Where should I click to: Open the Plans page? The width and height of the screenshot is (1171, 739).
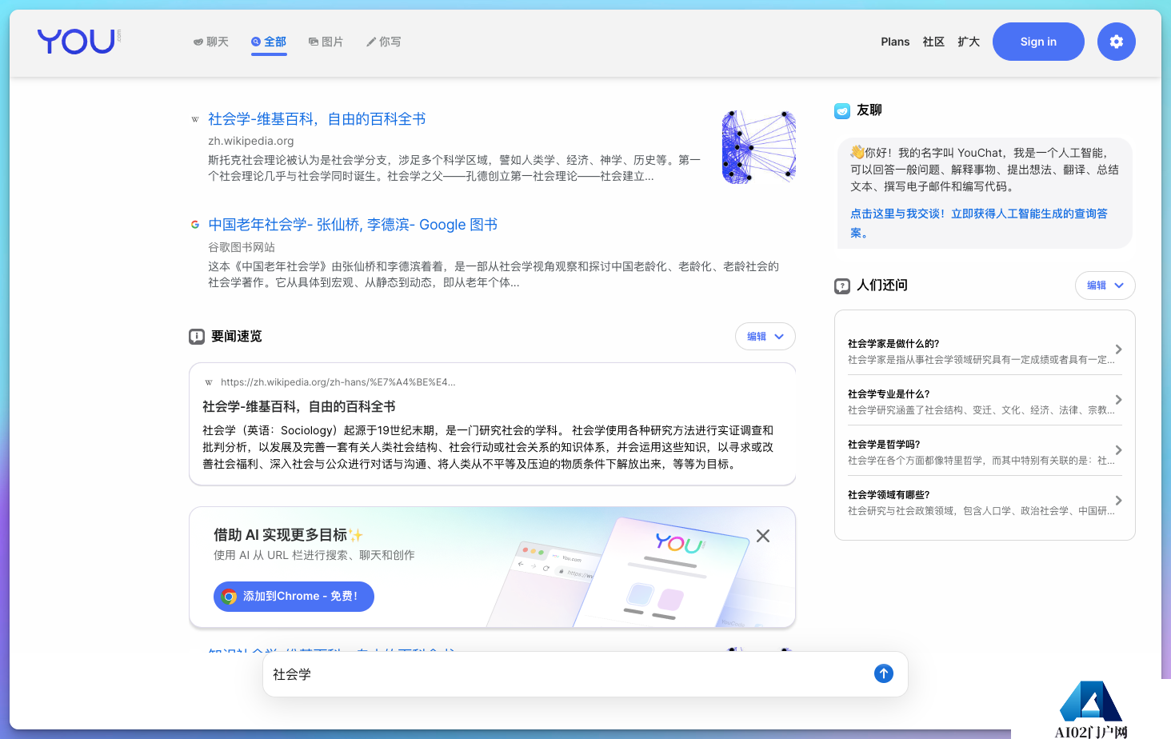[895, 42]
